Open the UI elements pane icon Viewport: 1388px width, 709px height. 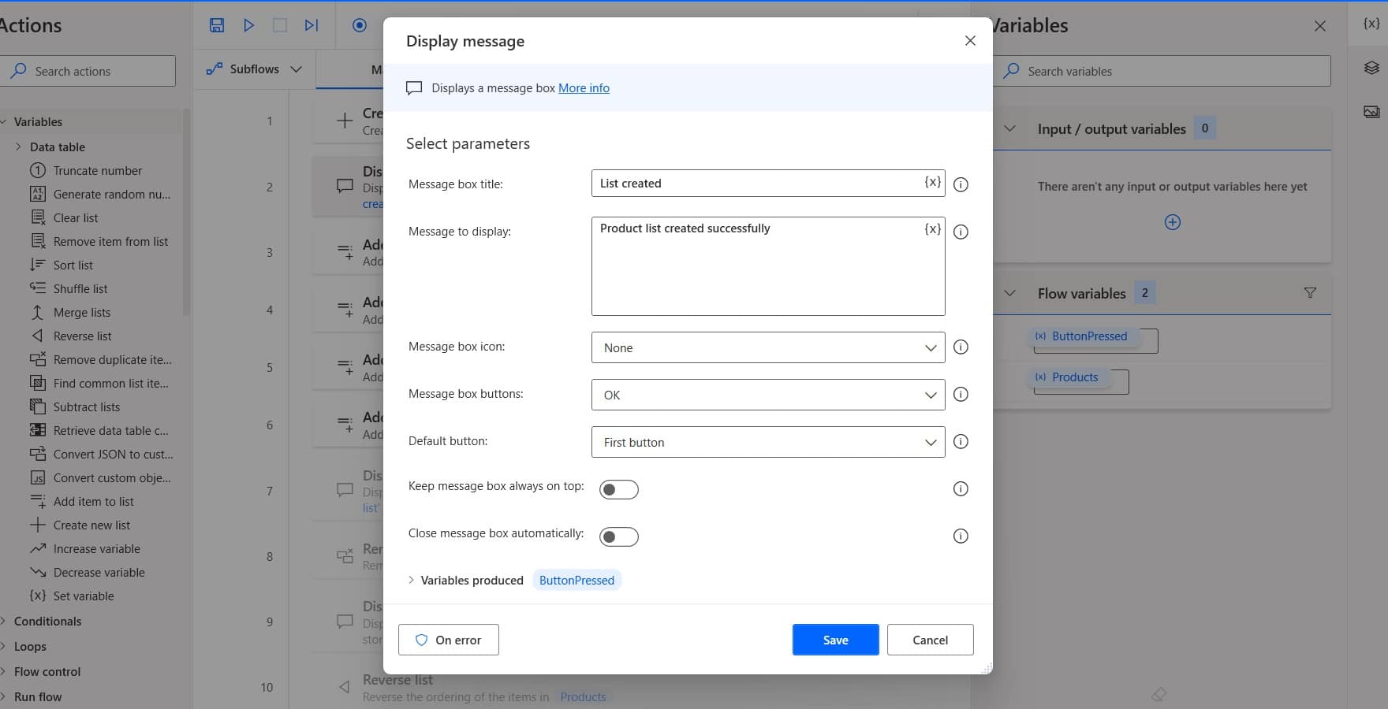point(1370,69)
